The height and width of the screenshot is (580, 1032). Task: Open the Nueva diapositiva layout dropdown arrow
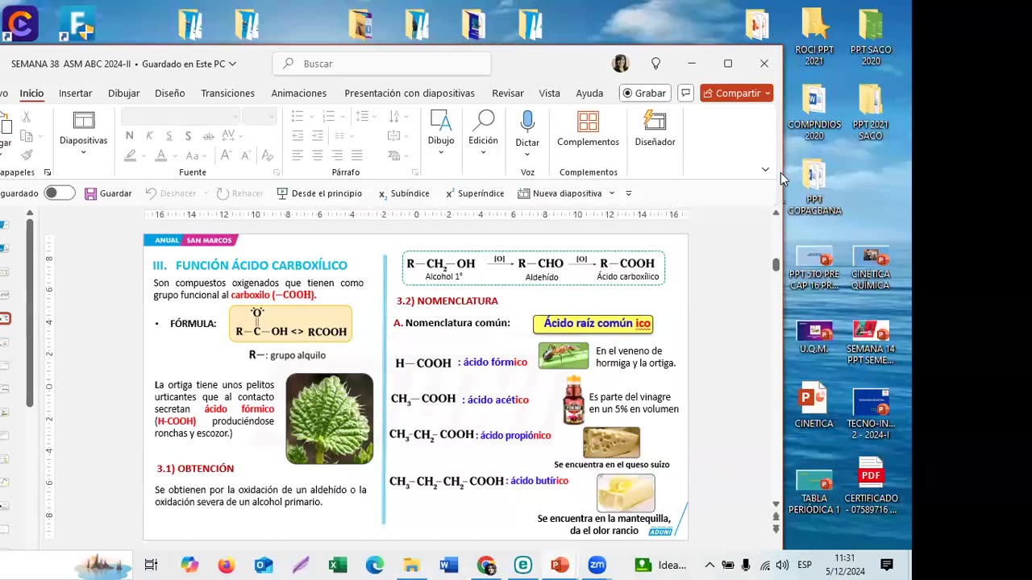point(612,193)
